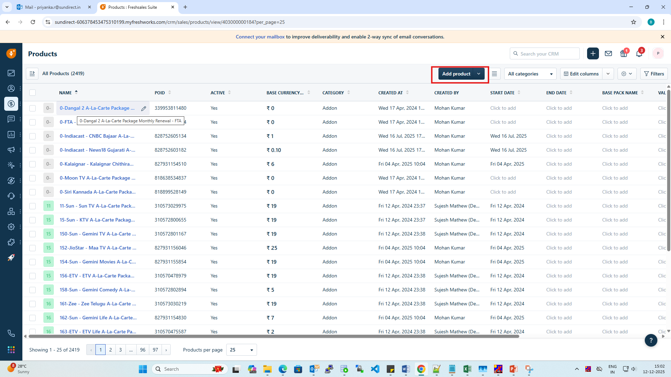Expand the Add product dropdown arrow
Image resolution: width=671 pixels, height=377 pixels.
[x=479, y=74]
